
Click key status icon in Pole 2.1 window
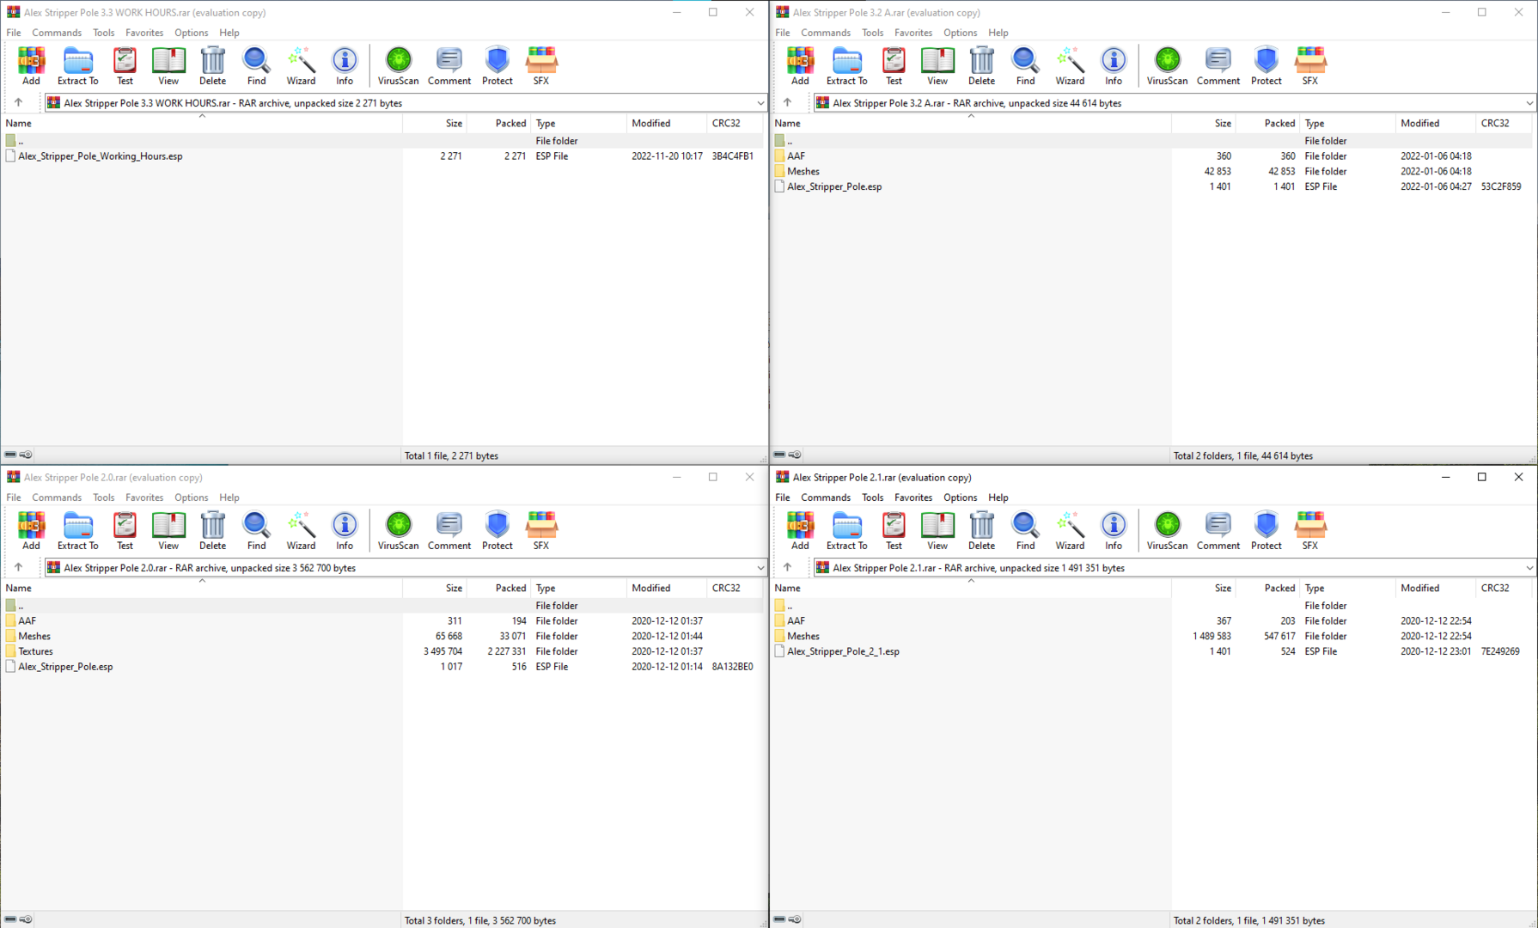pyautogui.click(x=795, y=919)
